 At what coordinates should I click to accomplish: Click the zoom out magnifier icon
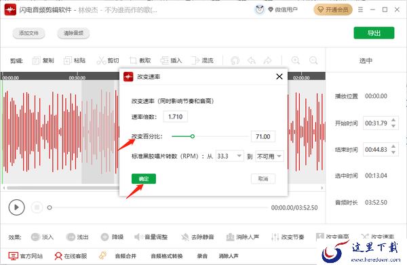pos(313,60)
